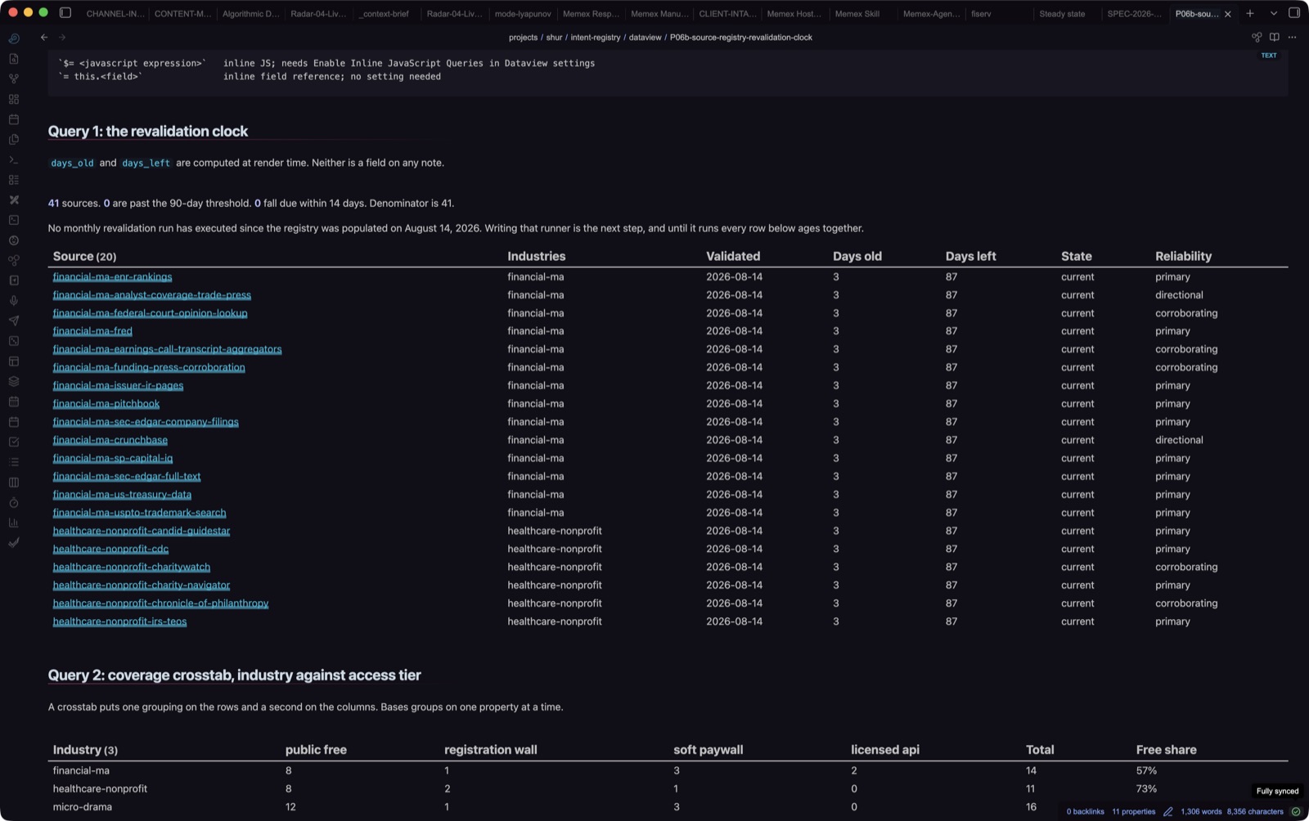1309x821 pixels.
Task: Open the file search ribbon icon
Action: [14, 59]
